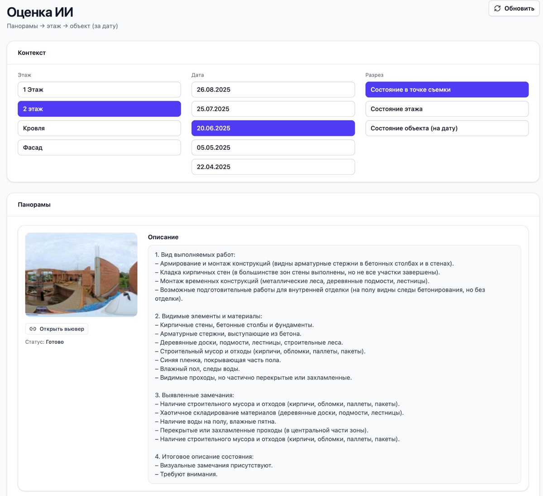Choose date 25.07.2025
The width and height of the screenshot is (543, 496).
click(273, 109)
